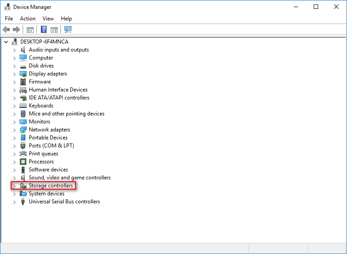Select Mice and other pointing devices label
The width and height of the screenshot is (347, 254).
67,114
